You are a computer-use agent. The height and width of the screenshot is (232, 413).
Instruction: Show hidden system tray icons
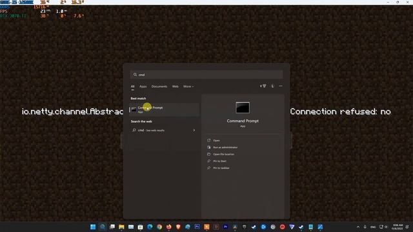point(358,227)
